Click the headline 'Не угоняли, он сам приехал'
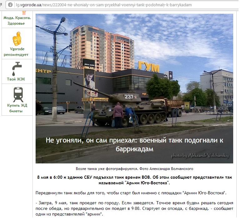Image resolution: width=241 pixels, height=218 pixels. pos(134,144)
